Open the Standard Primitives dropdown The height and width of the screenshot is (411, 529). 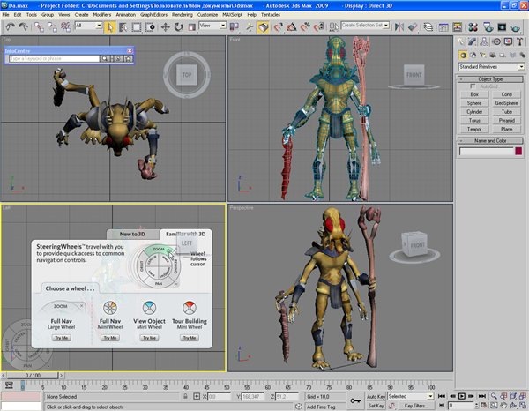tap(491, 66)
